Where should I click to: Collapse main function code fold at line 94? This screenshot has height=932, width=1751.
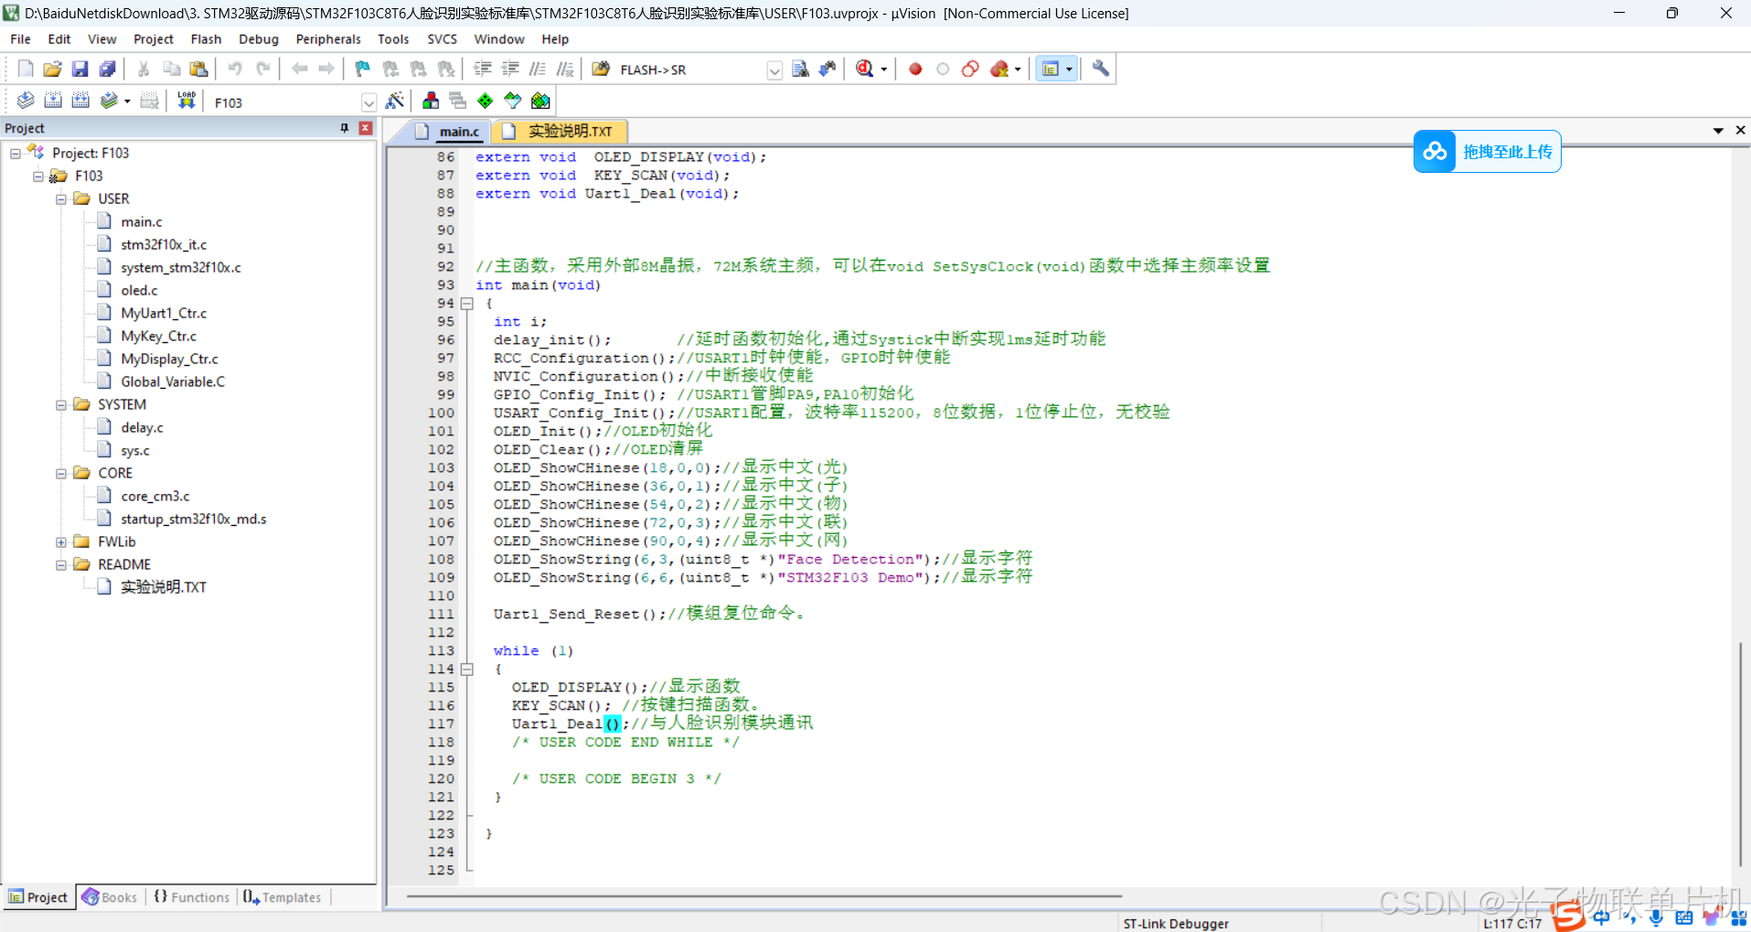click(x=466, y=304)
